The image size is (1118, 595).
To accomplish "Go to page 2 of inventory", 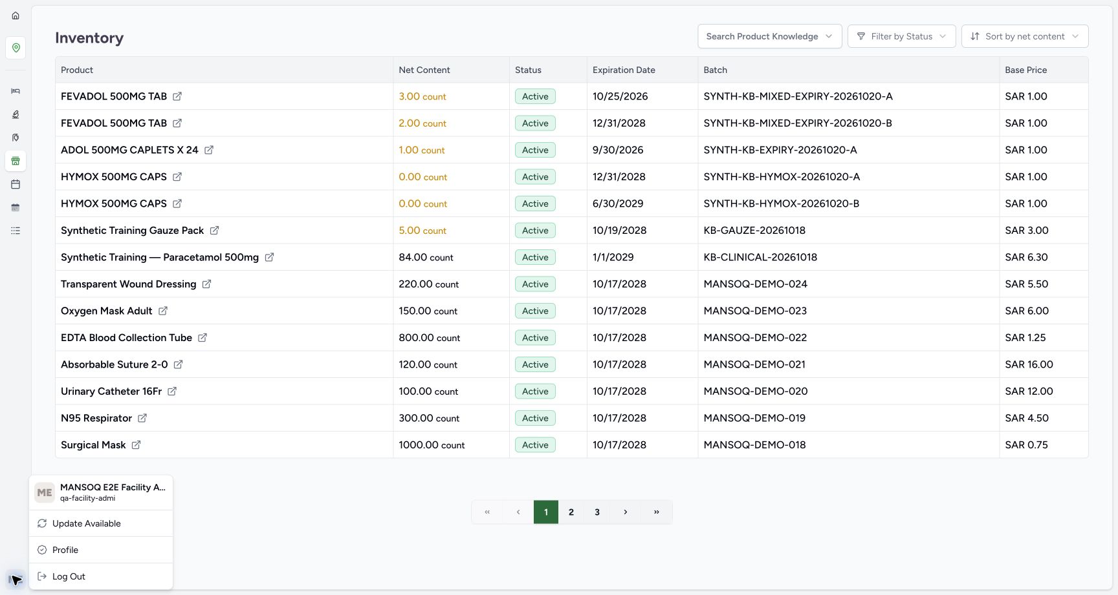I will (x=571, y=512).
